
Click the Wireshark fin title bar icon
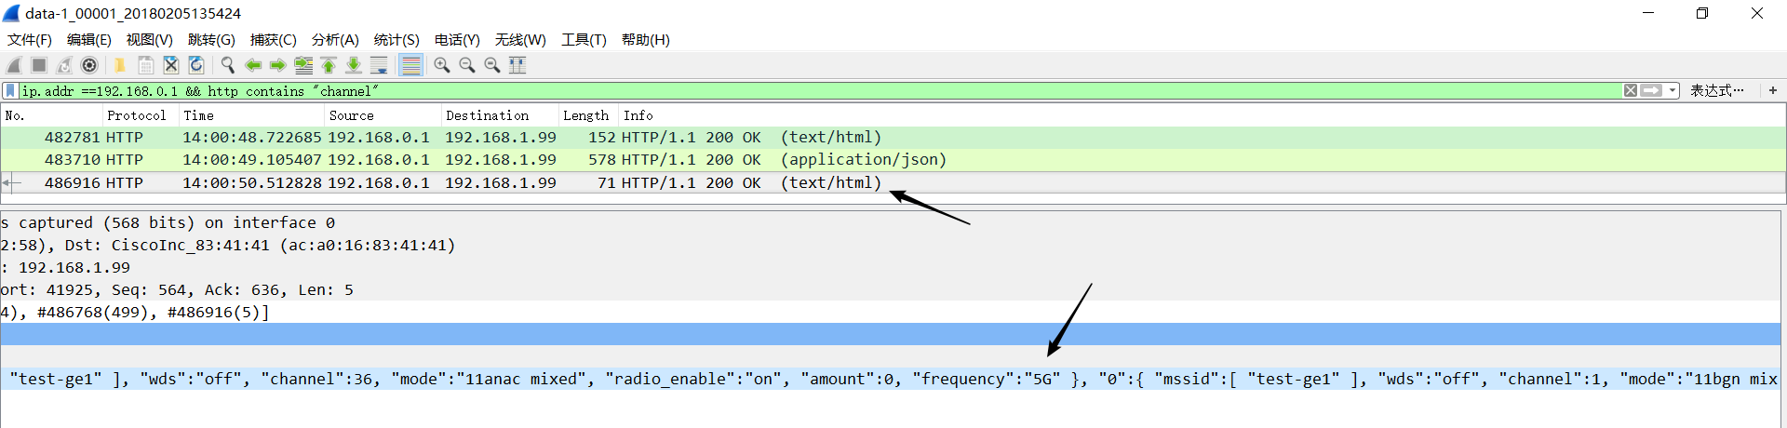coord(11,13)
